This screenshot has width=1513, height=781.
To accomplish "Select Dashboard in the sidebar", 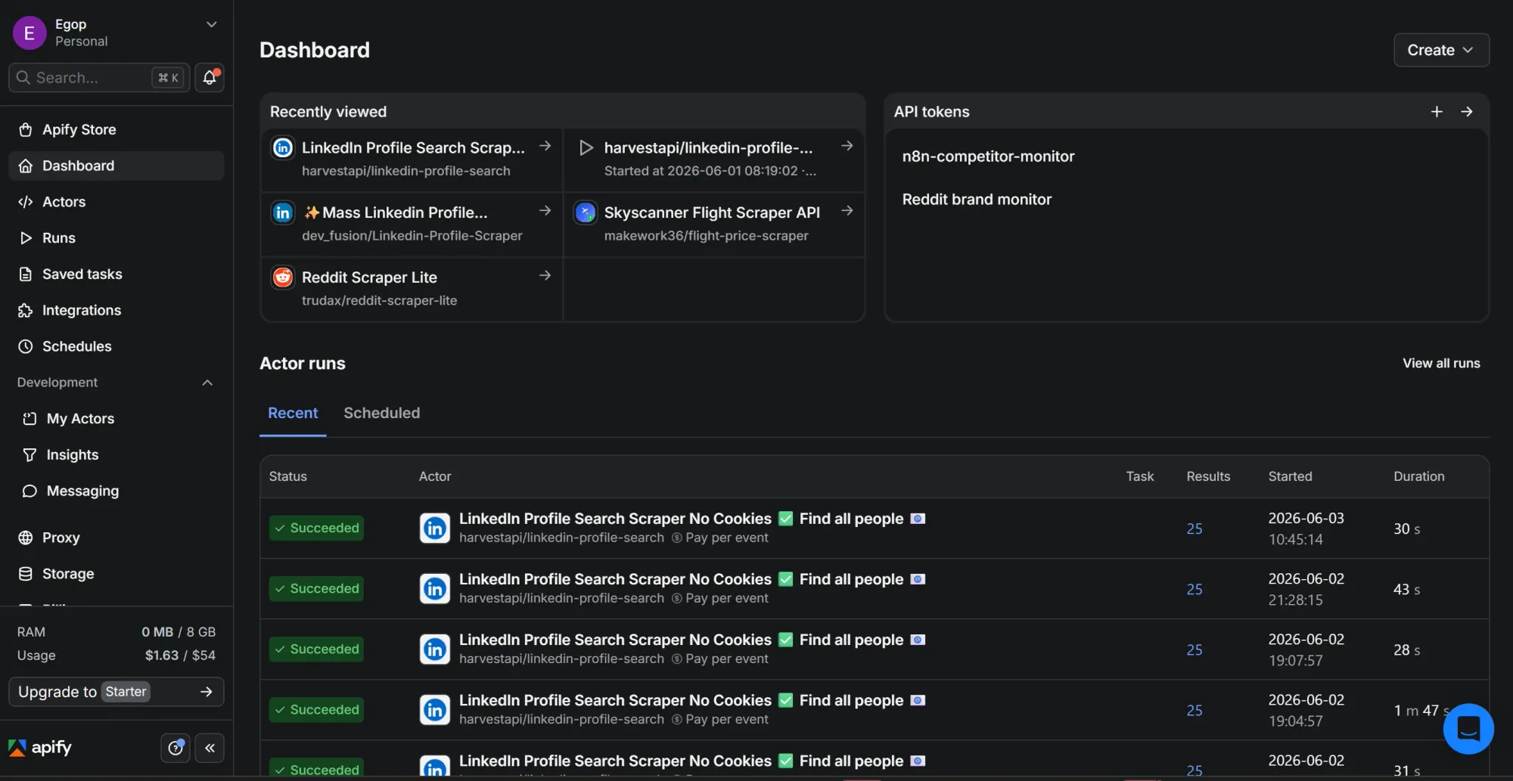I will tap(117, 166).
